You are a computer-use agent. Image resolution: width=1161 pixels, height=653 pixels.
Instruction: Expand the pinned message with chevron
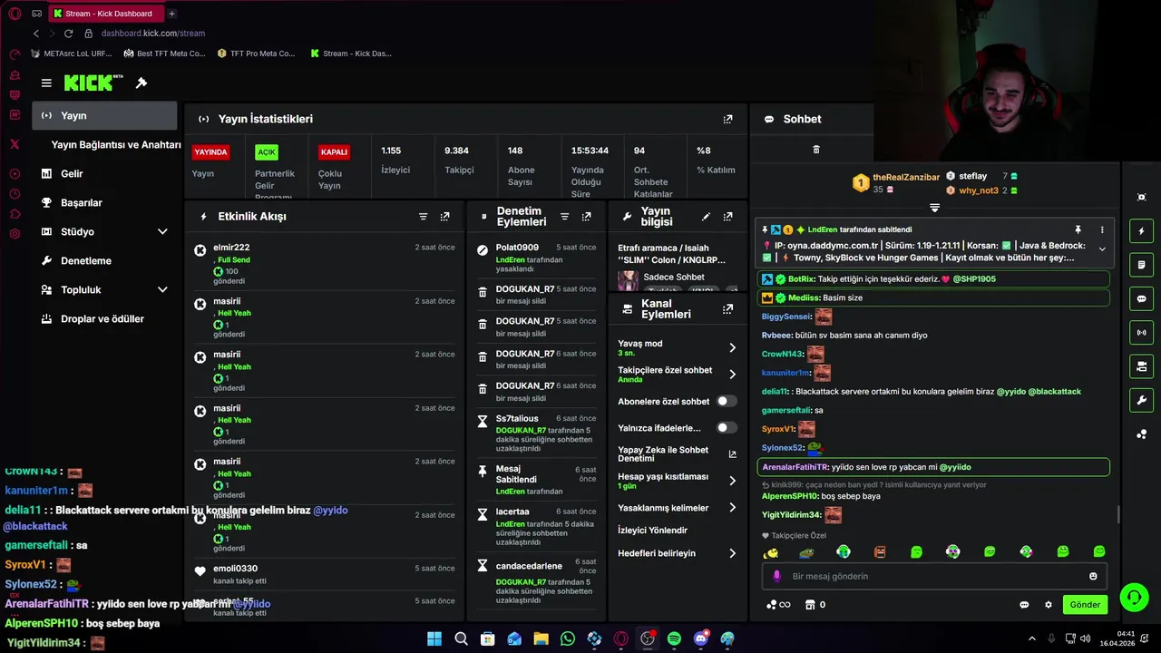point(1102,249)
